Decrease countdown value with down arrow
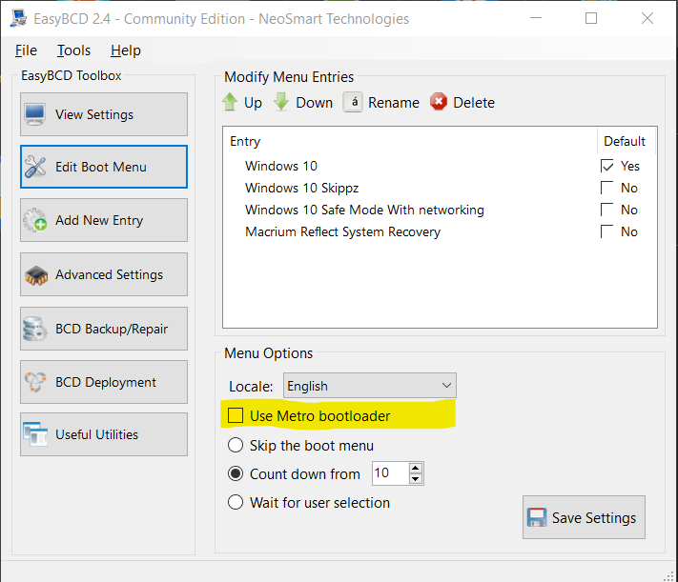Screen dimensions: 678x582 tap(416, 479)
